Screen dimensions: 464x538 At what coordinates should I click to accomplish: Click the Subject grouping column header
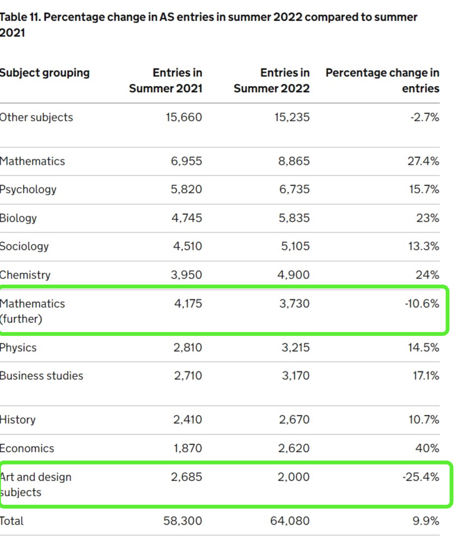click(44, 73)
